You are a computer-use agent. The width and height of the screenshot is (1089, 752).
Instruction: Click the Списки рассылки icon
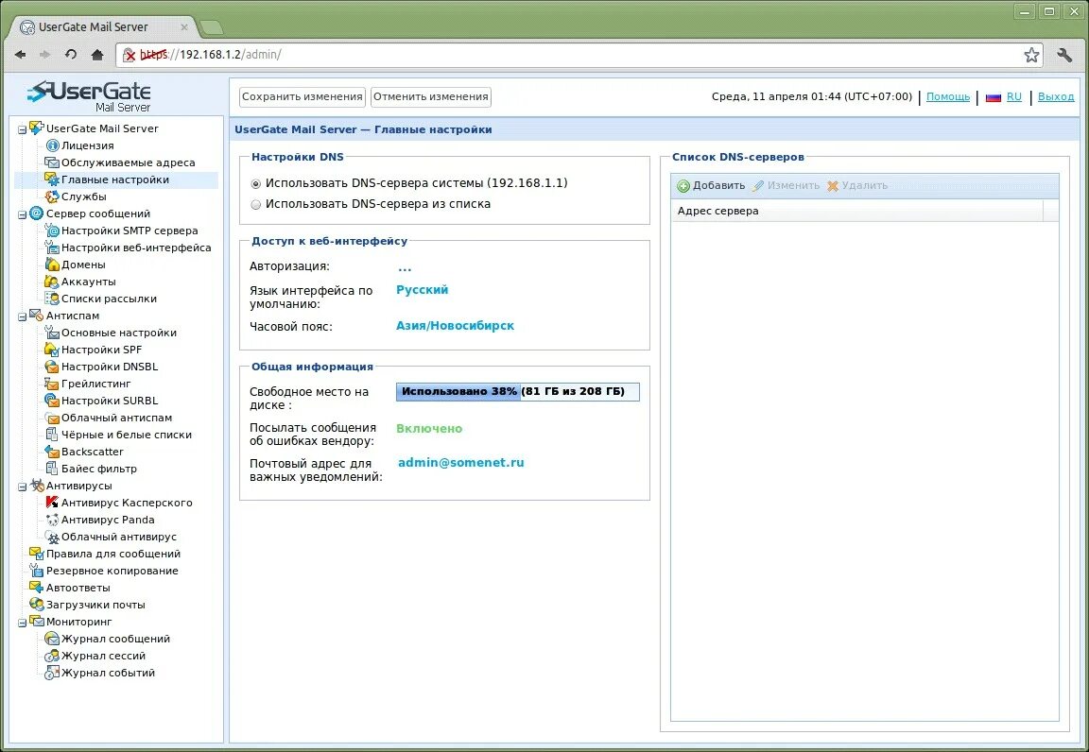click(x=52, y=299)
